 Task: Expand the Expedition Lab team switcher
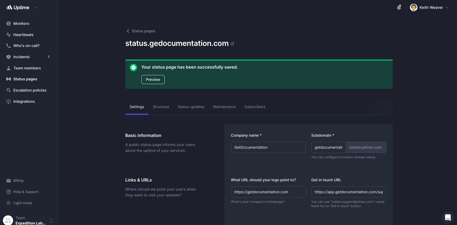coord(51,220)
